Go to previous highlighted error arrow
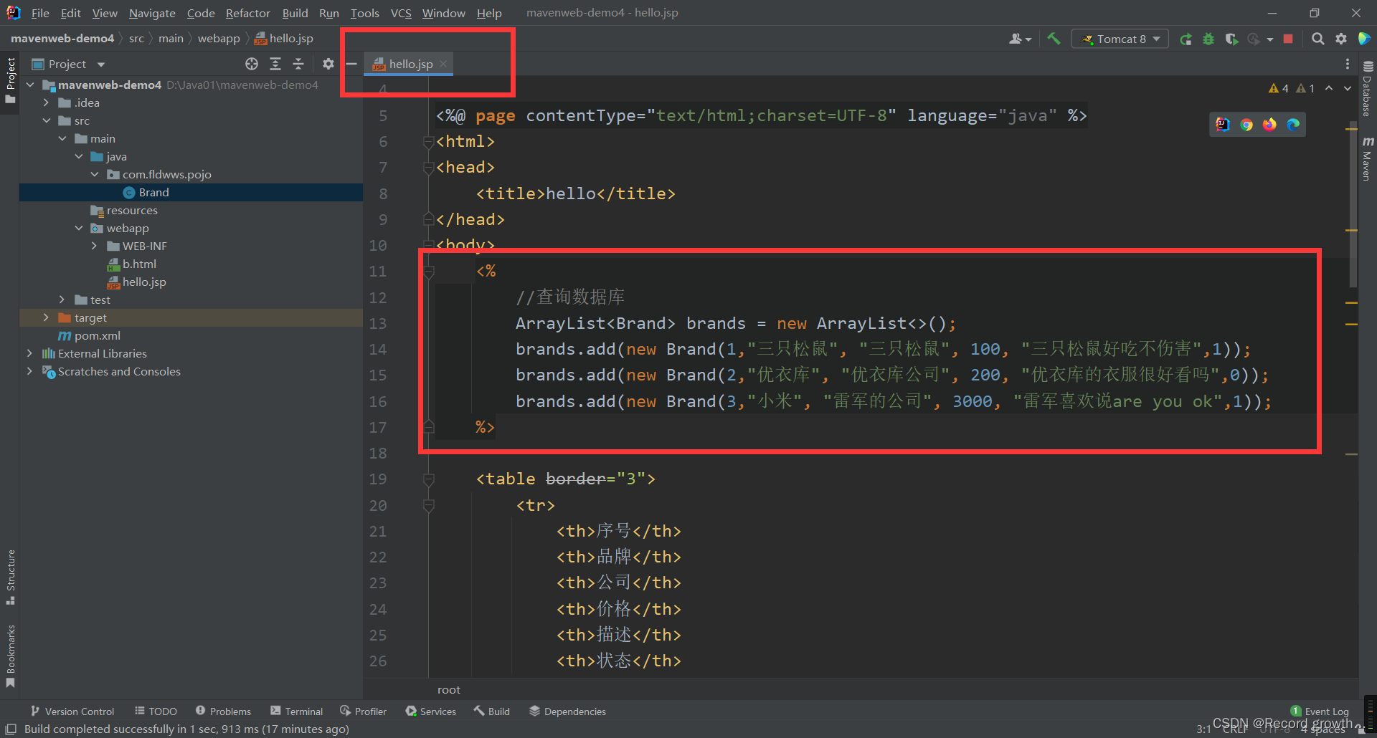1377x738 pixels. click(1329, 88)
